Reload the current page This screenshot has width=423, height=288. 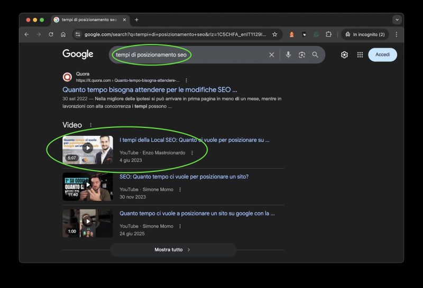coord(51,34)
